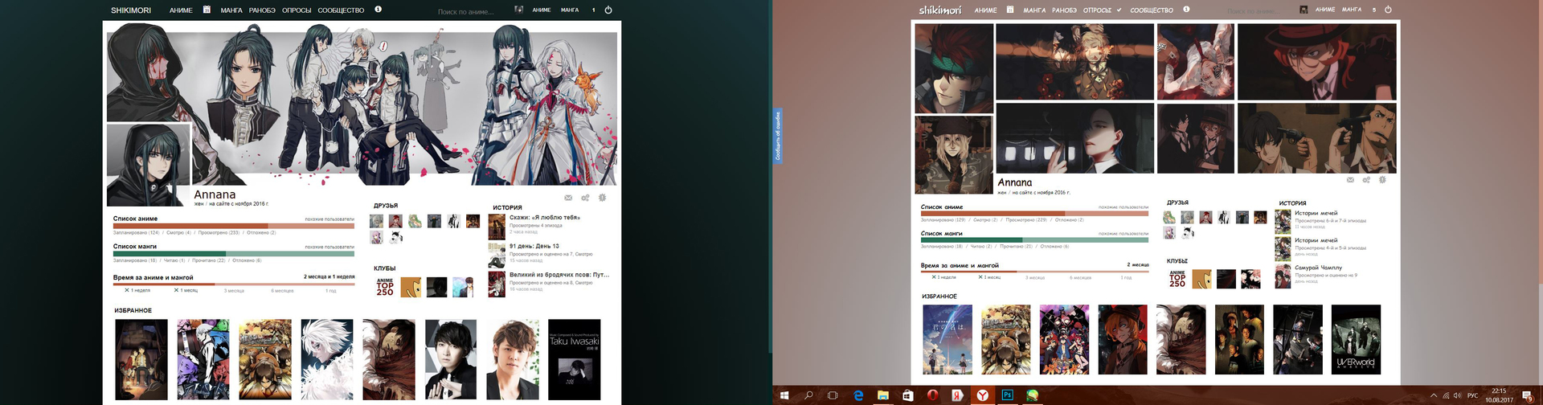Click the power logout icon in left header
Viewport: 1543px width, 405px height.
pyautogui.click(x=608, y=10)
